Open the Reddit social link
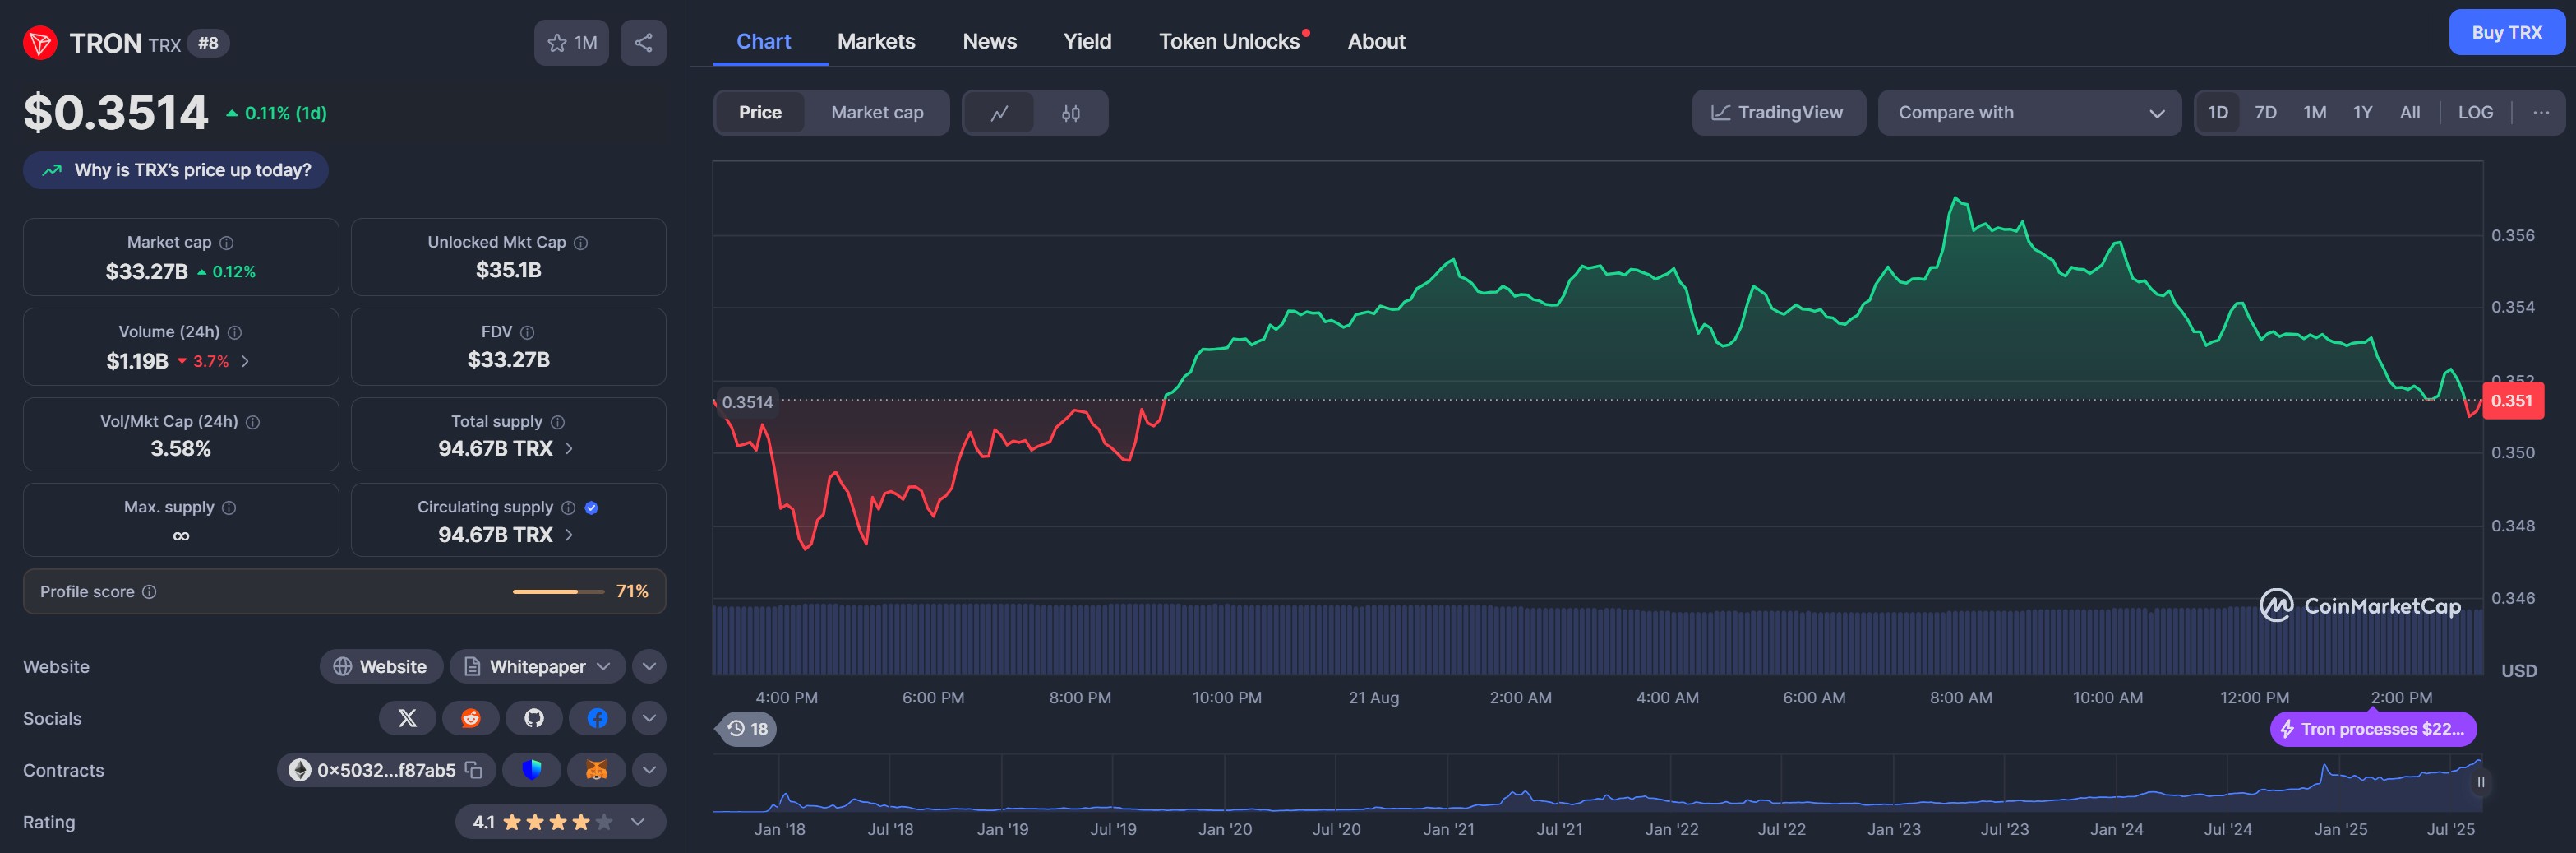The image size is (2576, 853). (x=470, y=718)
